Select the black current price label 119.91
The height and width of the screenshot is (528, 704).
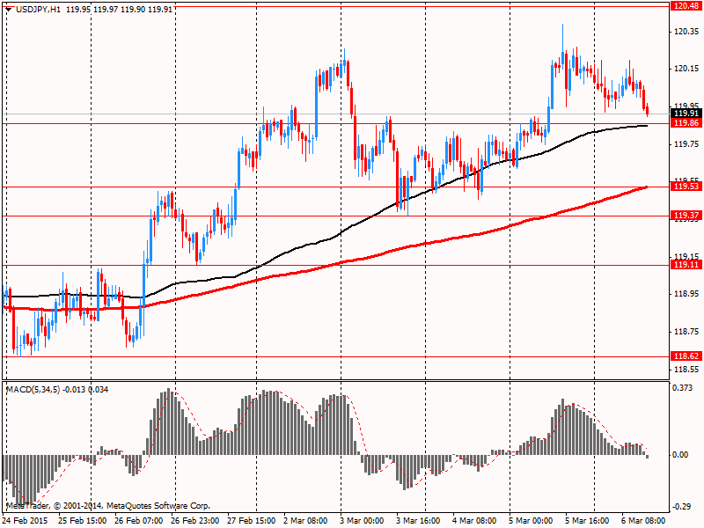[686, 114]
